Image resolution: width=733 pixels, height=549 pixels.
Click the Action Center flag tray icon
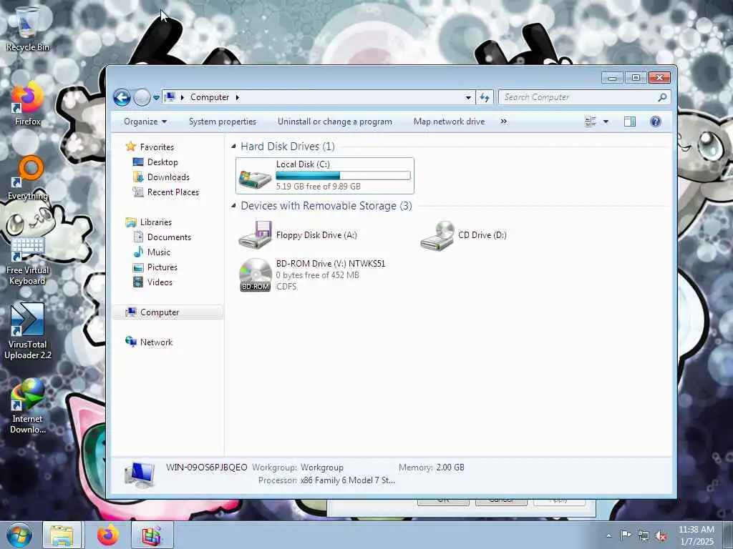tap(626, 535)
